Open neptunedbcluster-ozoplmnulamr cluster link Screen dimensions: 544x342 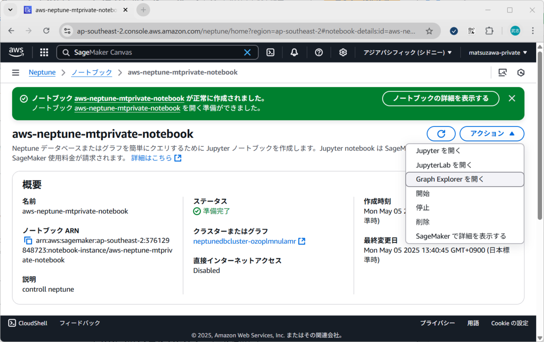(249, 241)
